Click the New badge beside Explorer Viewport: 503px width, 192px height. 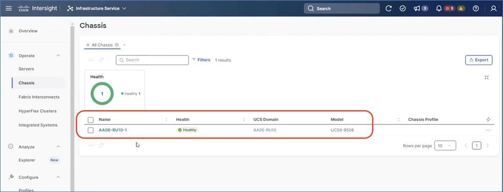pyautogui.click(x=54, y=160)
